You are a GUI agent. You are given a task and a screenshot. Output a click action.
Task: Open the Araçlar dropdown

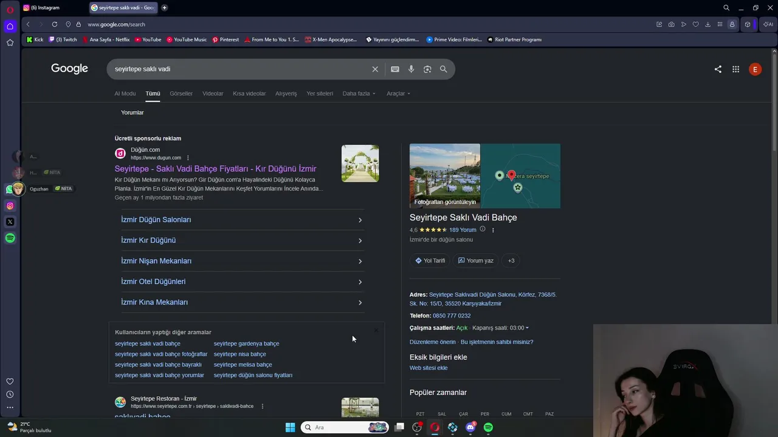[x=399, y=93]
